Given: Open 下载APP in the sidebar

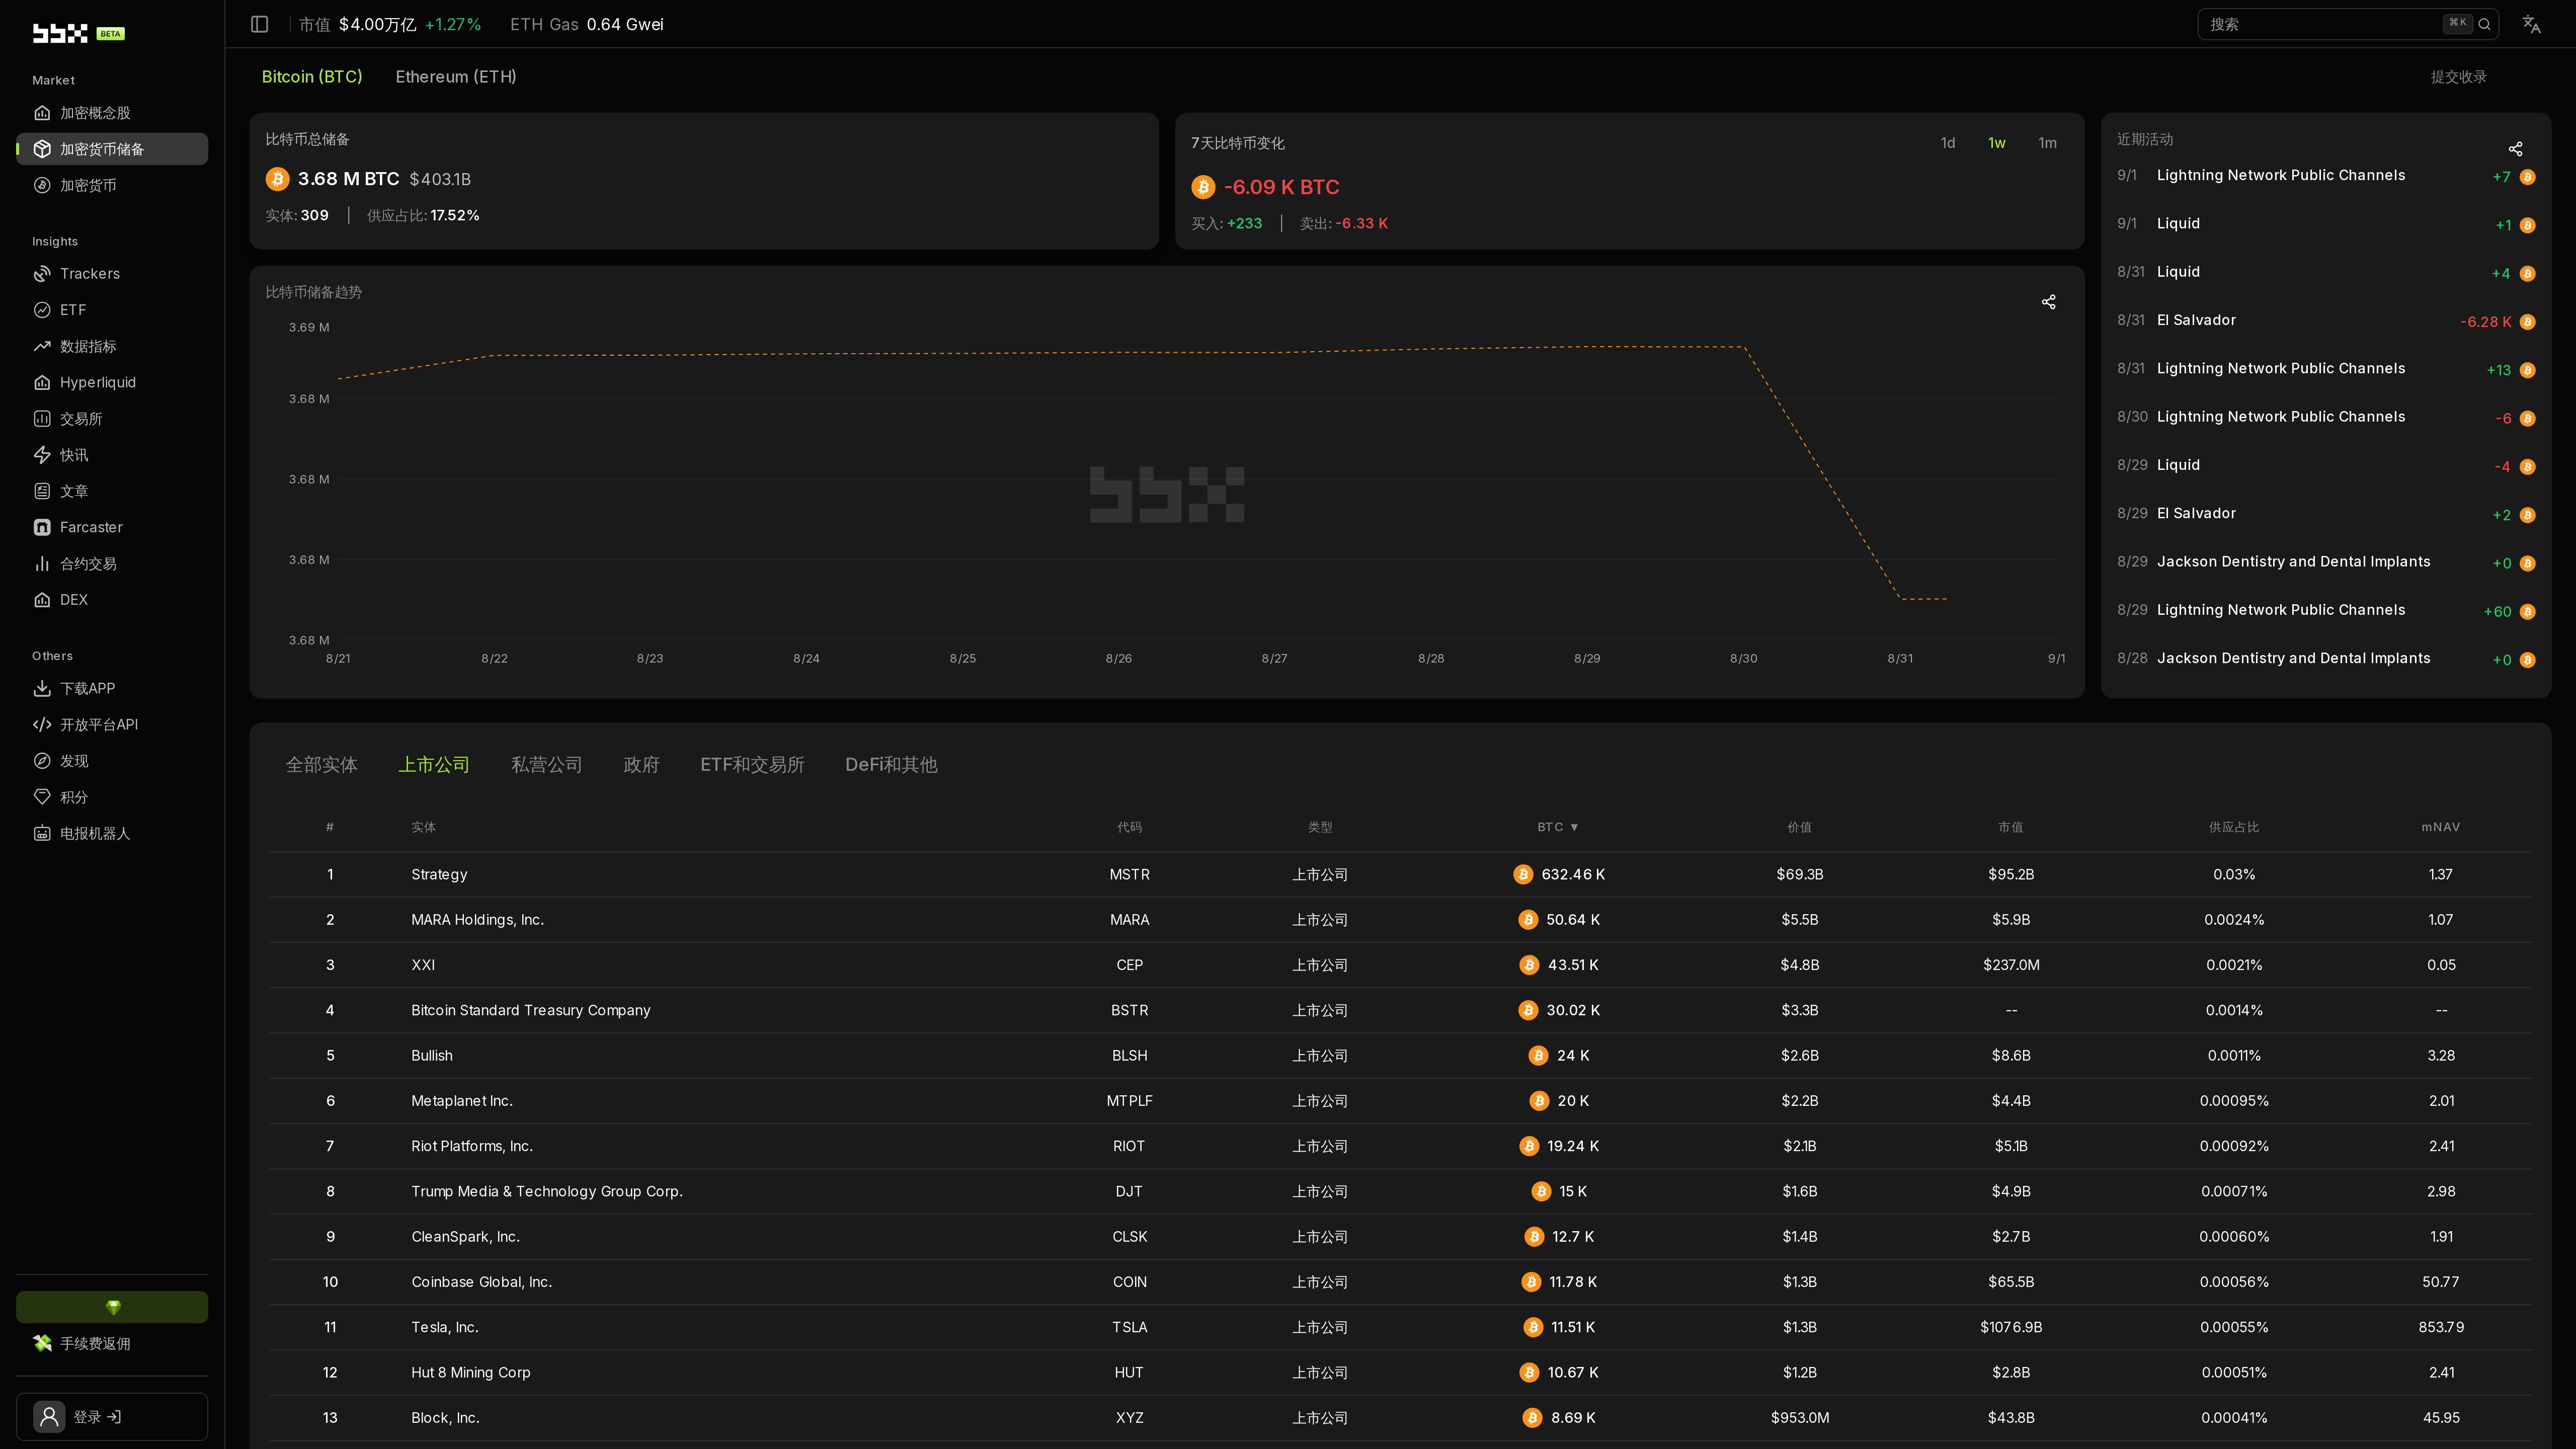Looking at the screenshot, I should coord(112,688).
